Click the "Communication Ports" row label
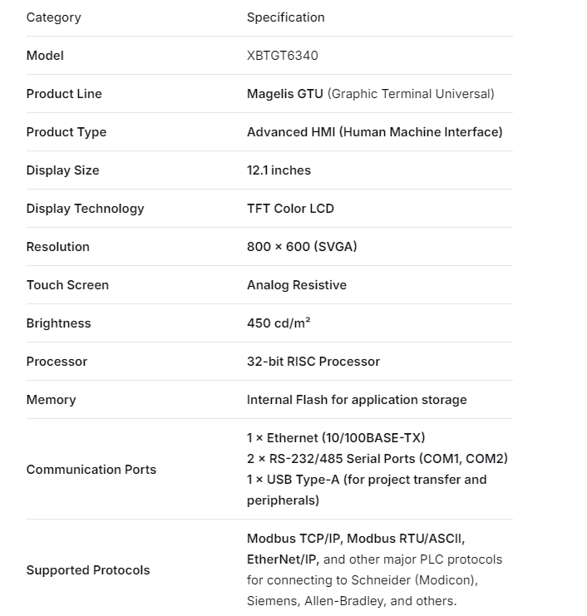587x616 pixels. click(x=91, y=470)
